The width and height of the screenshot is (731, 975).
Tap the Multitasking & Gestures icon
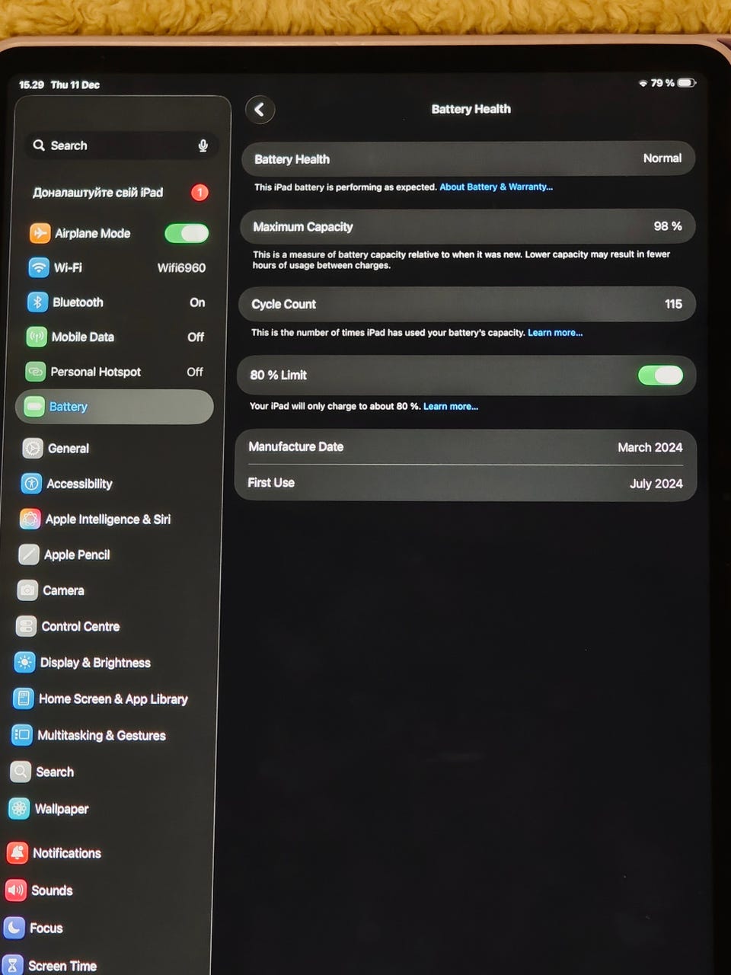pyautogui.click(x=22, y=734)
